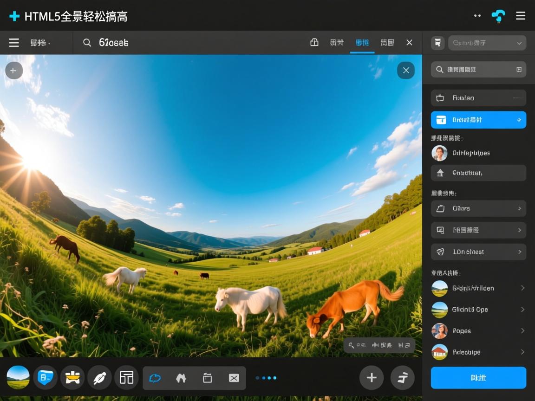535x401 pixels.
Task: Click the circular plus button near the bottom right
Action: [x=372, y=377]
